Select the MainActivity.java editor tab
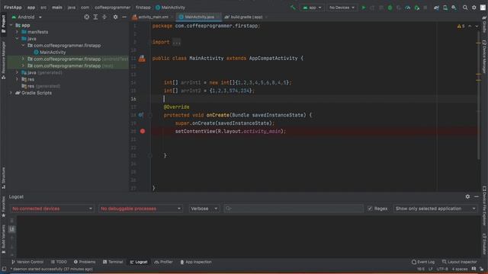The width and height of the screenshot is (488, 274). (198, 17)
